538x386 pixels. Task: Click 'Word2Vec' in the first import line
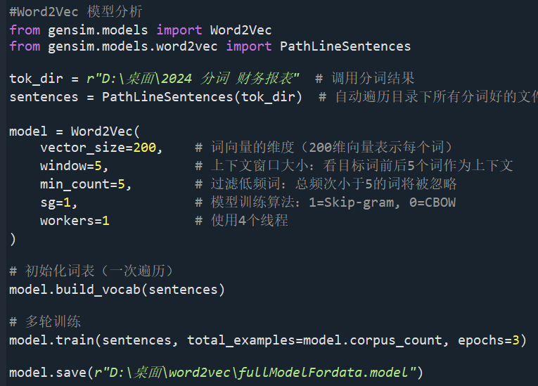click(241, 30)
